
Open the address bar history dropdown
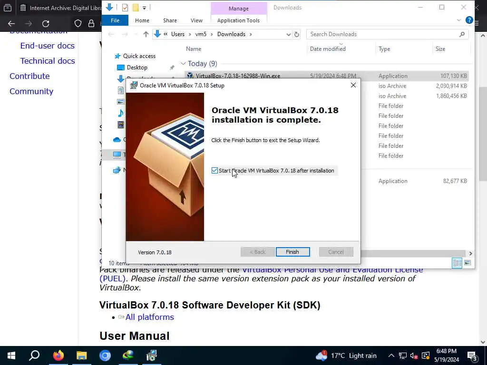point(289,34)
